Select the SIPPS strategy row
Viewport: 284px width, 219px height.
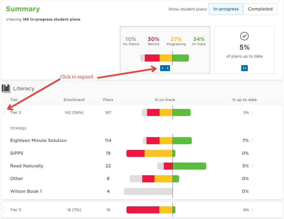[x=142, y=153]
